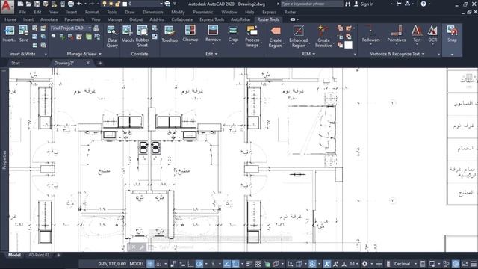
Task: Click the Customization hamburger icon in status bar
Action: tap(474, 264)
